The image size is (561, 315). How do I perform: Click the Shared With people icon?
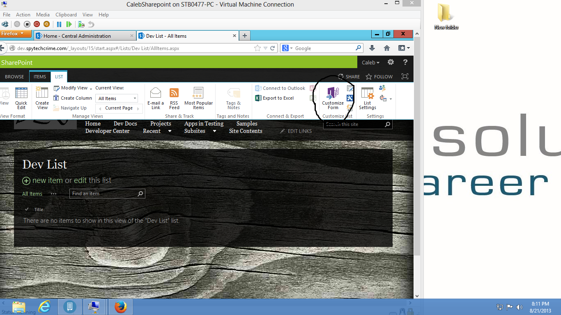pyautogui.click(x=382, y=88)
